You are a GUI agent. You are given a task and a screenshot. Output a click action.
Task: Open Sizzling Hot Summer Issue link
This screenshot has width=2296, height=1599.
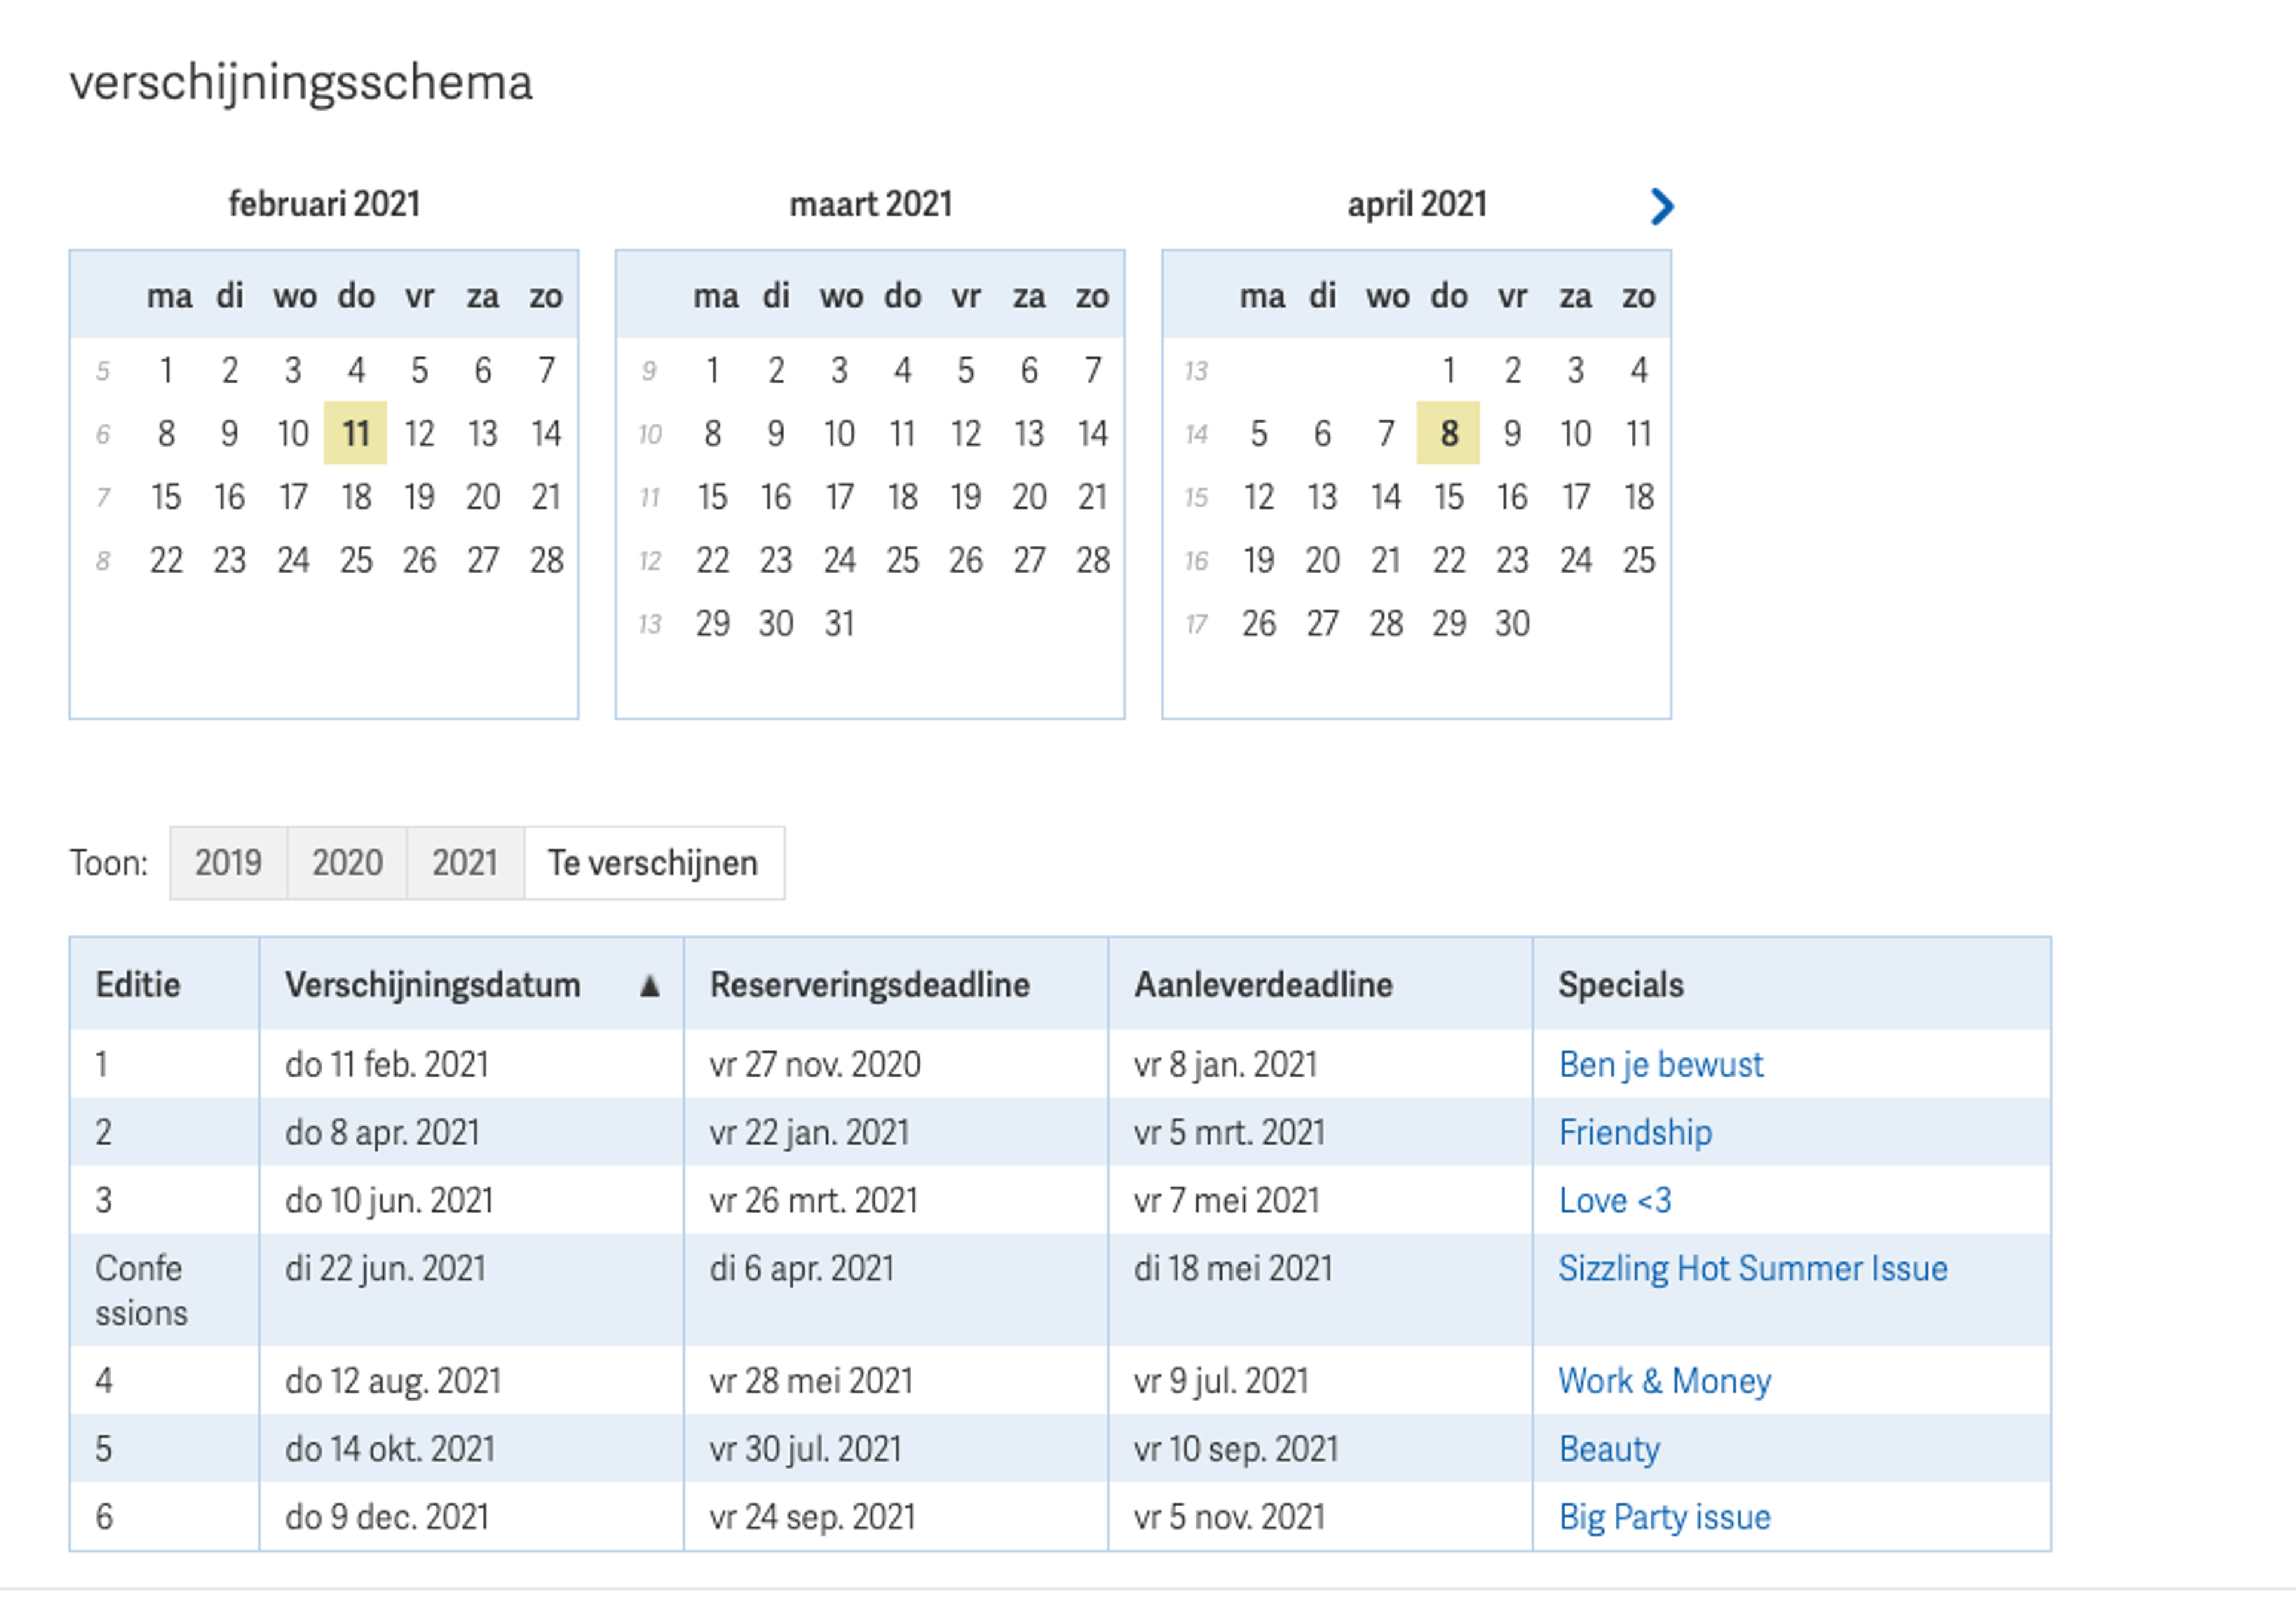[1752, 1268]
